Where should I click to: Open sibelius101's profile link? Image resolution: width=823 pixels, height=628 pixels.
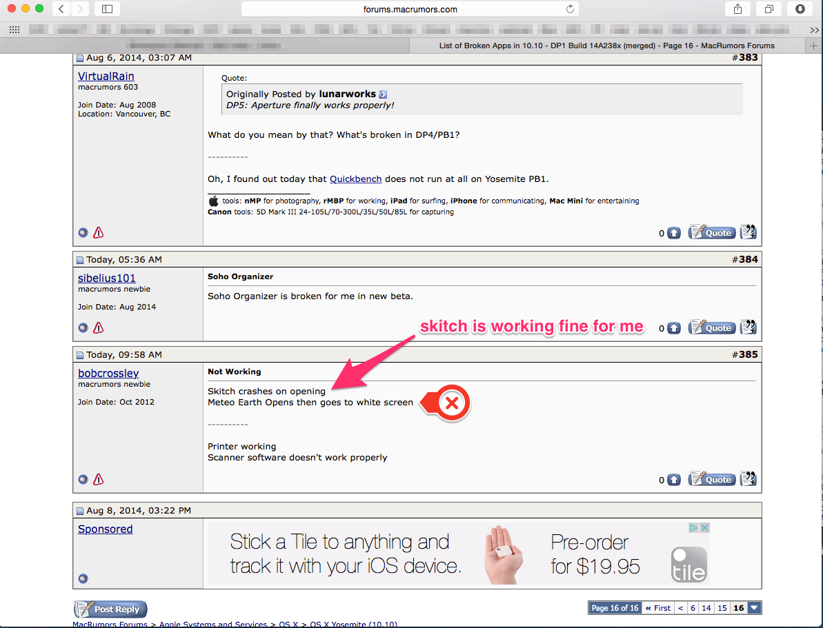106,278
